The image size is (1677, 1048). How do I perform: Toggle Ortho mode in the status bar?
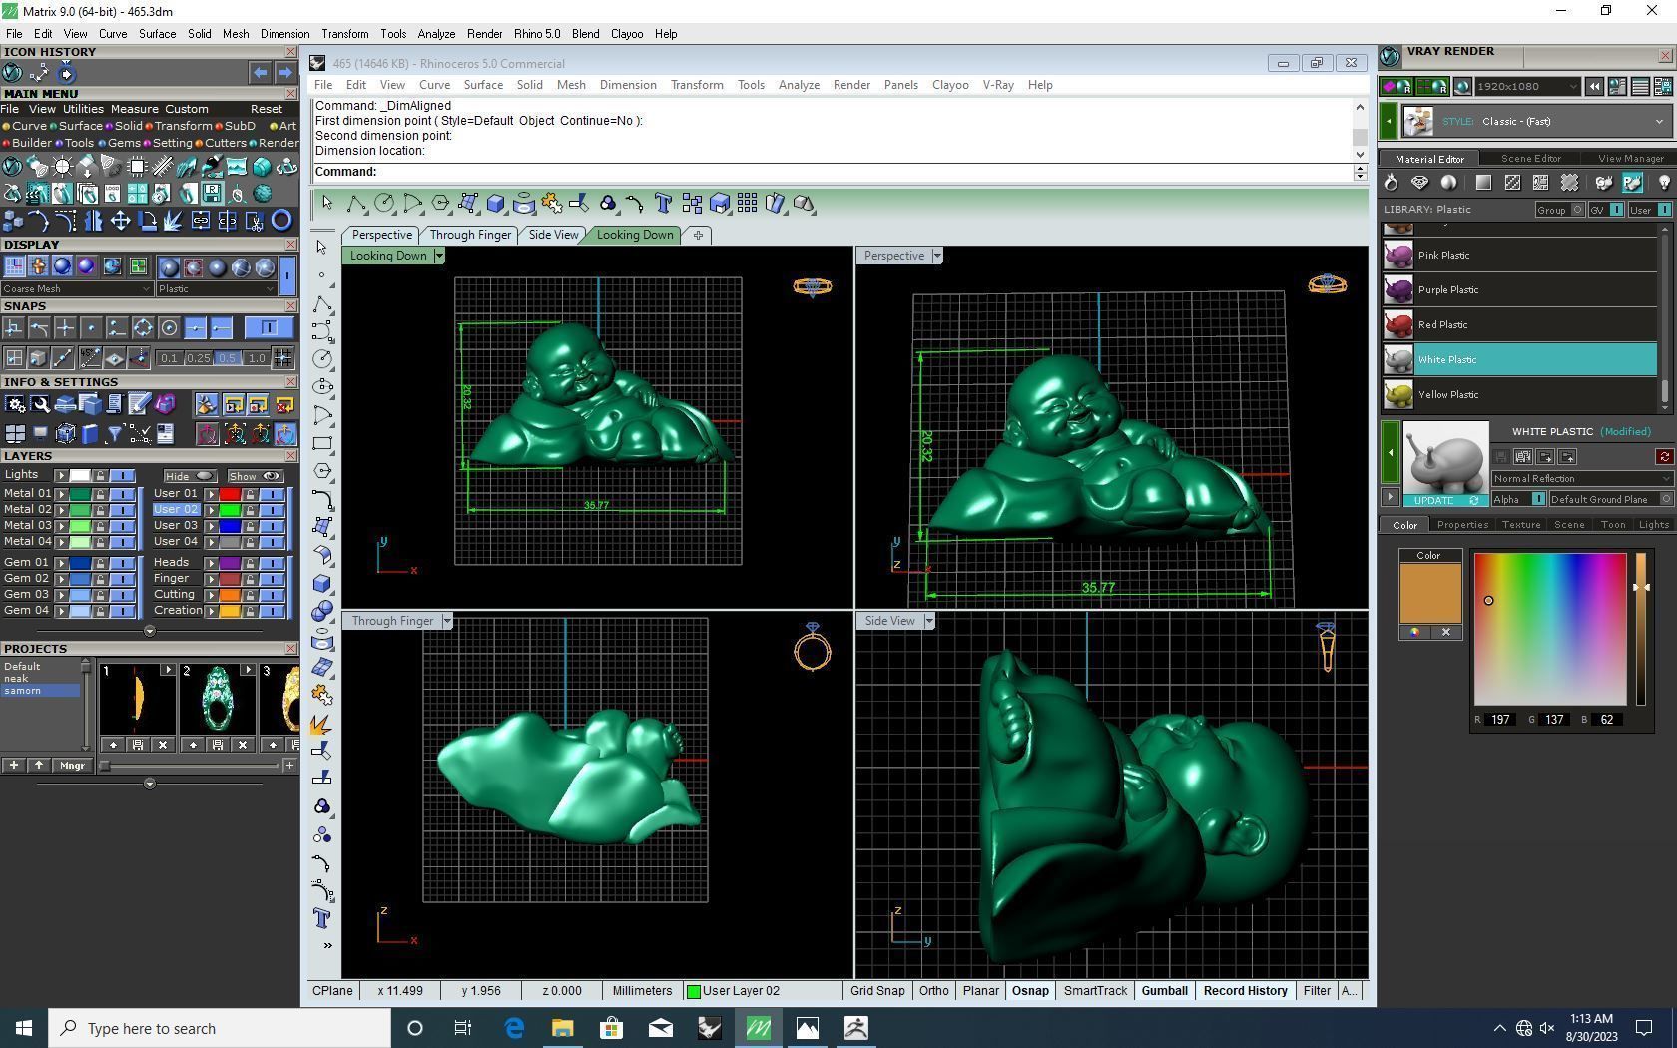[933, 991]
